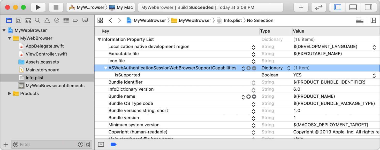Open the Library with the plus icon
The width and height of the screenshot is (380, 150).
click(301, 7)
